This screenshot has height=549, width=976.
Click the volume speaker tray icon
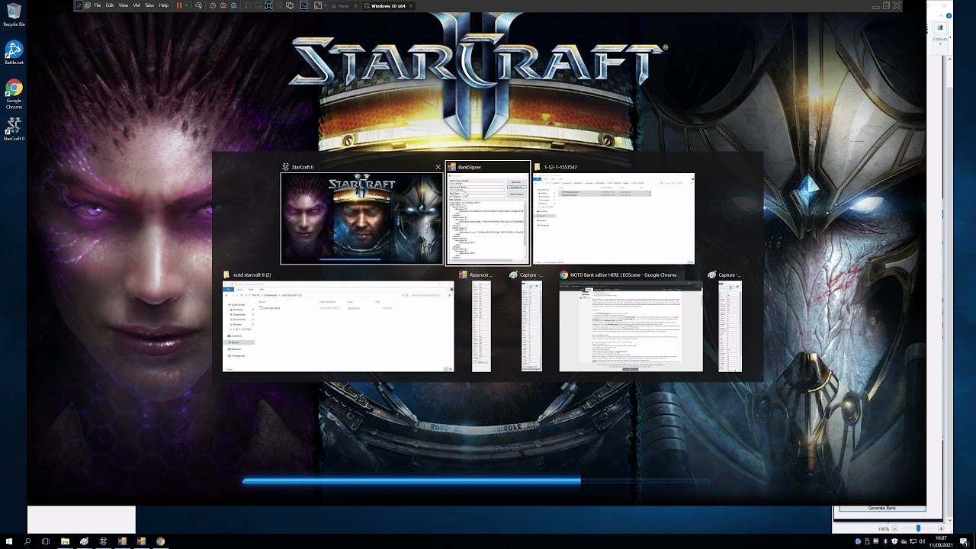(x=922, y=541)
